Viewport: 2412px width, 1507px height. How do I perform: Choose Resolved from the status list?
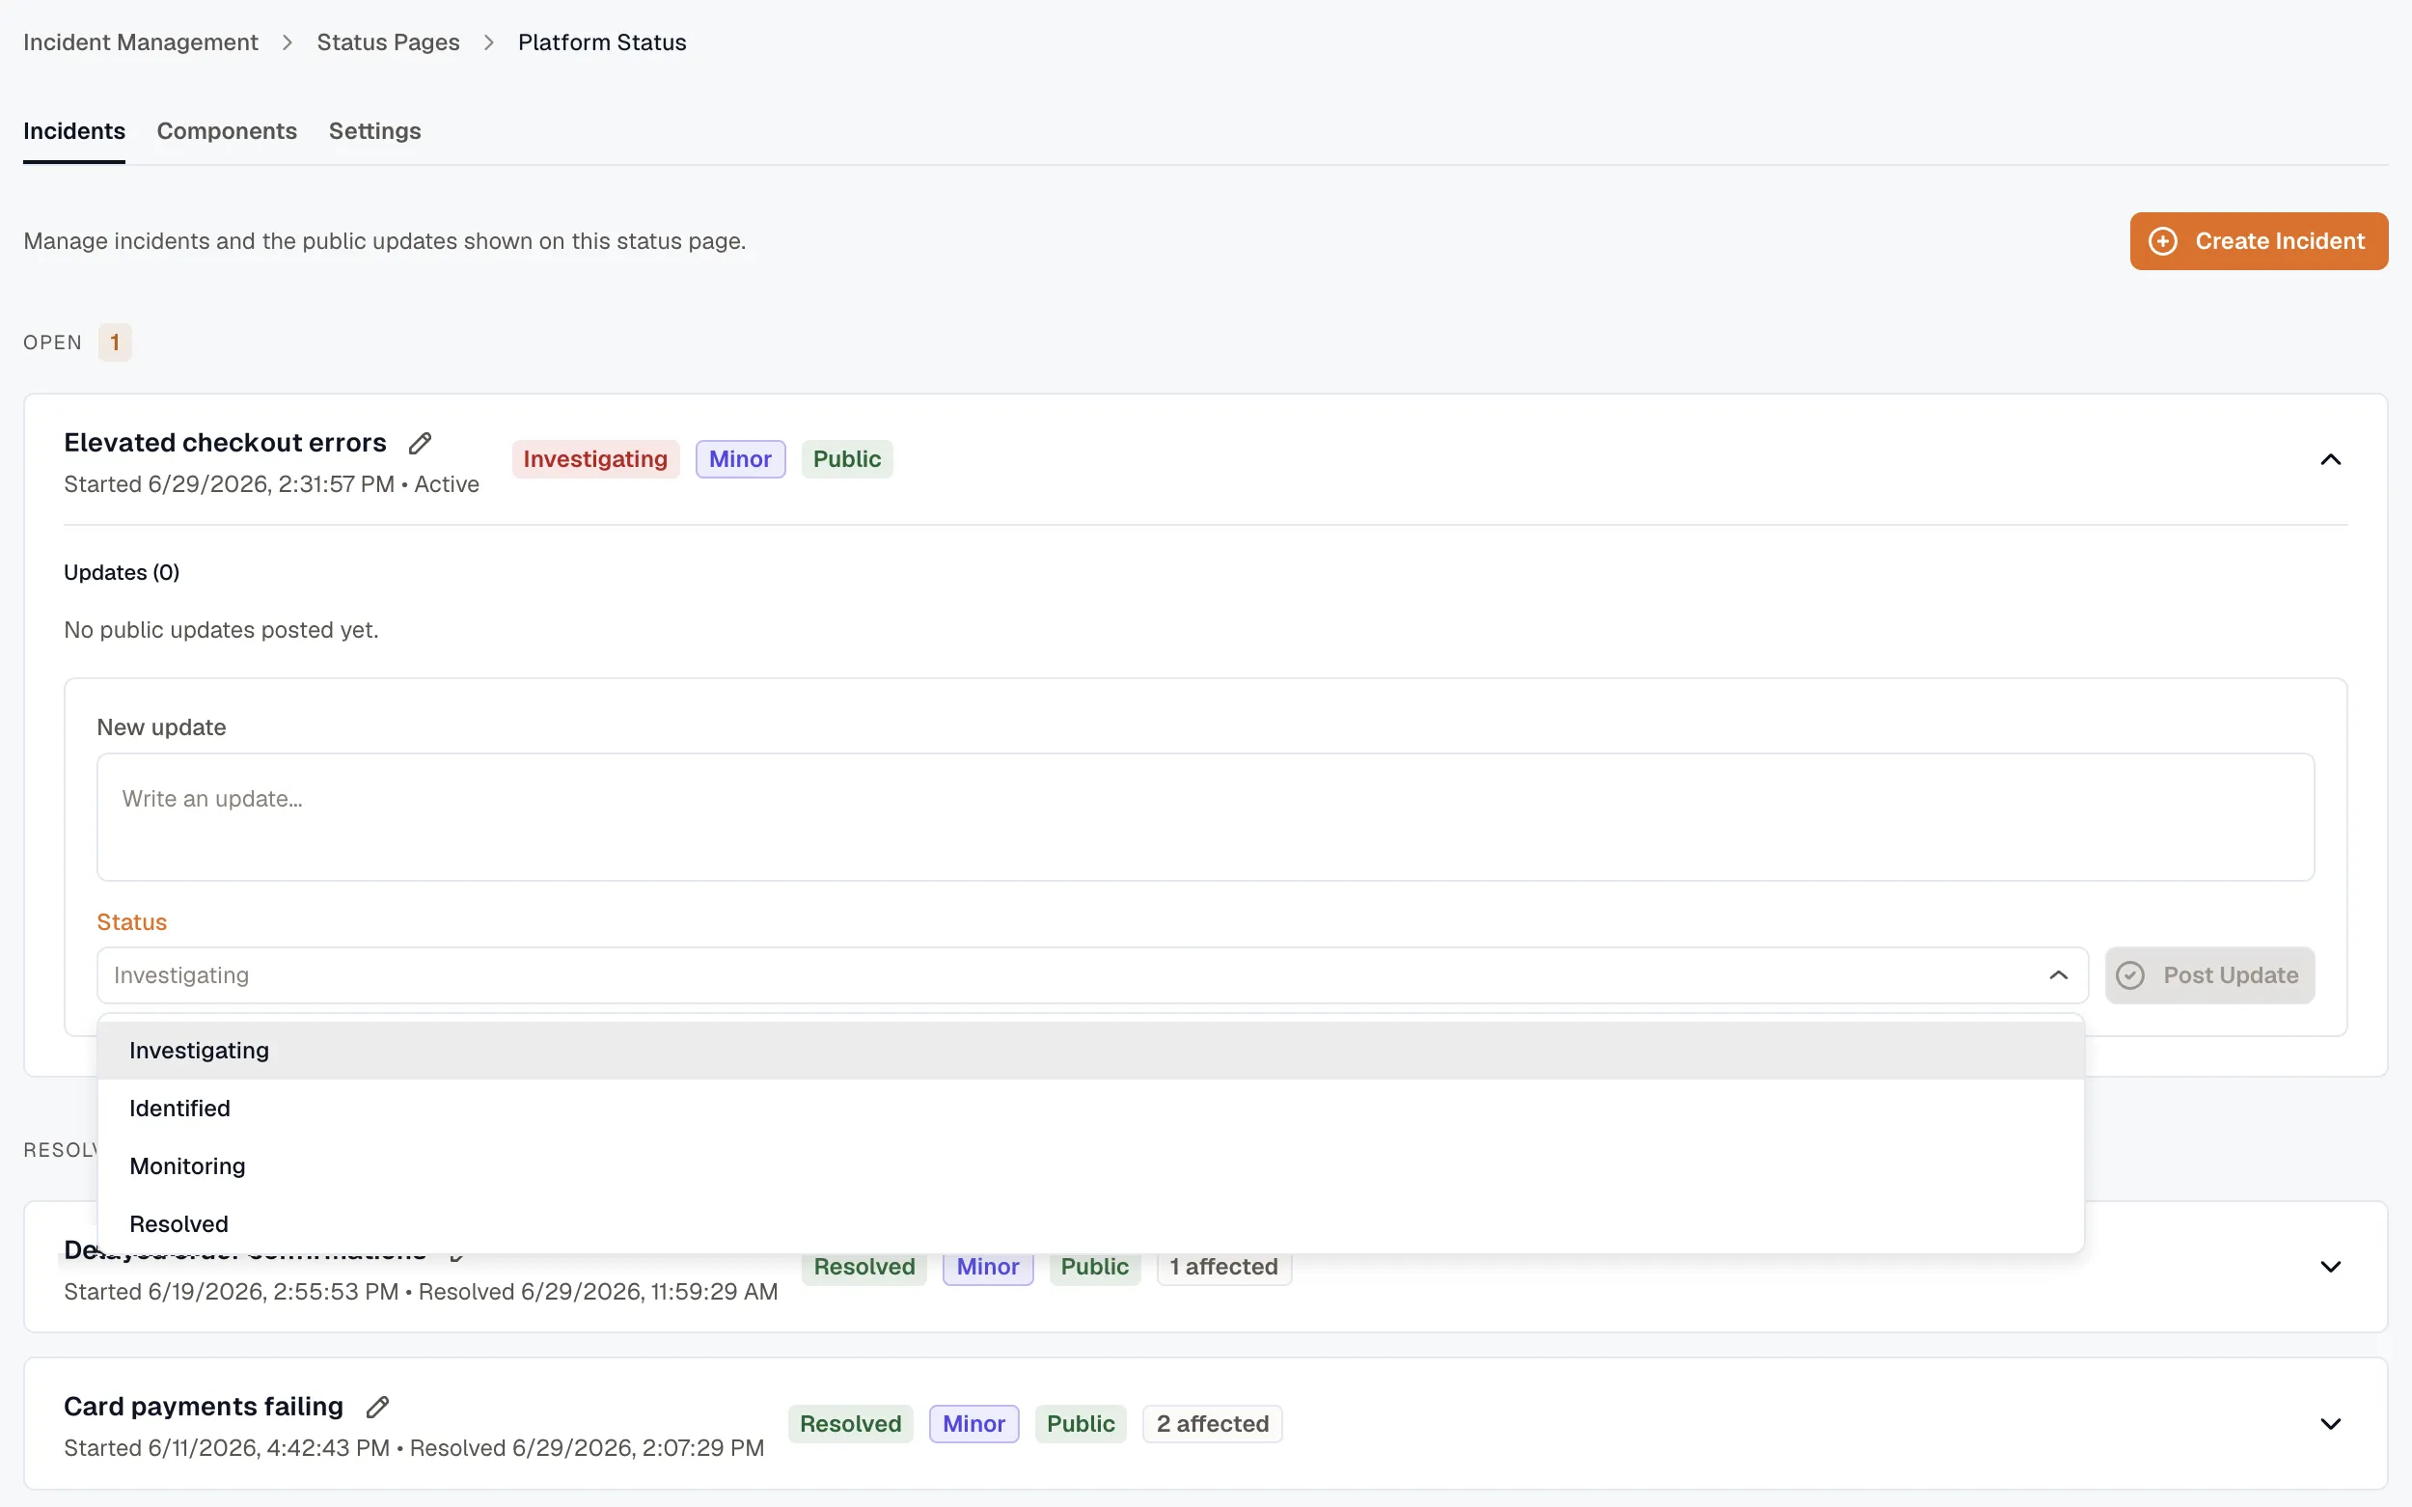click(x=1090, y=1224)
